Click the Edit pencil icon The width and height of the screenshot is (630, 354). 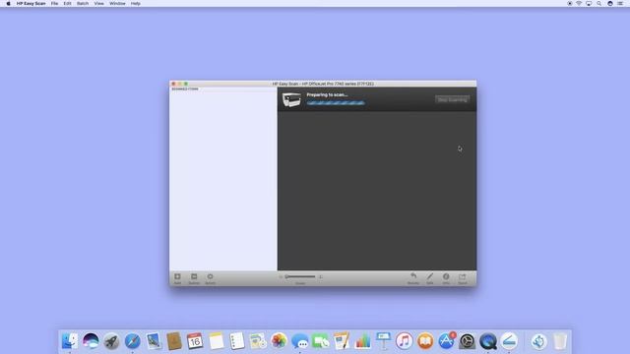coord(430,276)
